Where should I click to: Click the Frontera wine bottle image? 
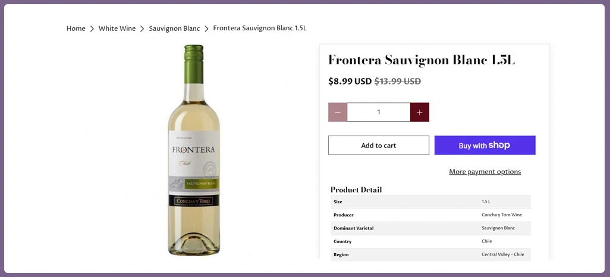193,152
